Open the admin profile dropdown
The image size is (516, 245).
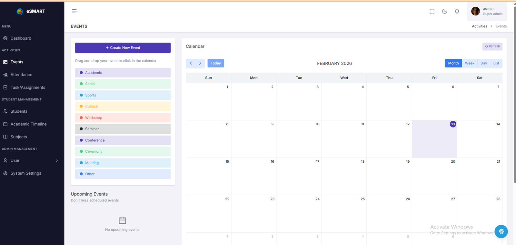(487, 11)
